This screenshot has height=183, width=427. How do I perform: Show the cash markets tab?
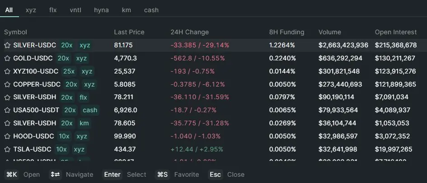151,9
